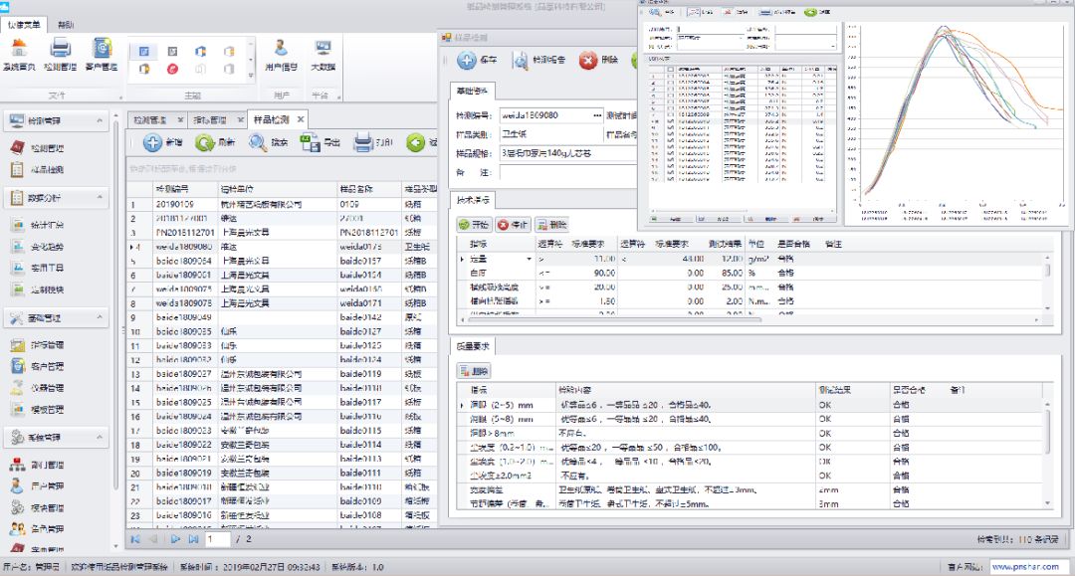1075x576 pixels.
Task: Switch to the 快捷菜单 ribbon tab
Action: [x=24, y=25]
